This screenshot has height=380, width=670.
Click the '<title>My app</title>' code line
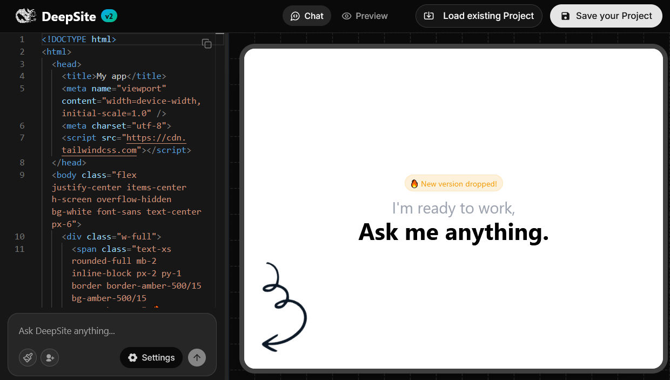tap(114, 76)
